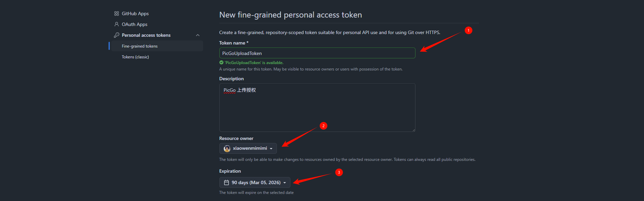Click red annotation marker number 2
Viewport: 644px width, 201px height.
tap(324, 126)
